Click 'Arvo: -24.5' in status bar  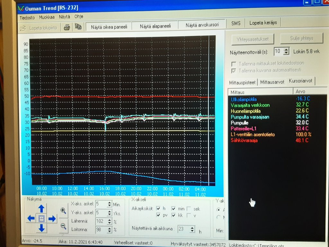(x=32, y=241)
